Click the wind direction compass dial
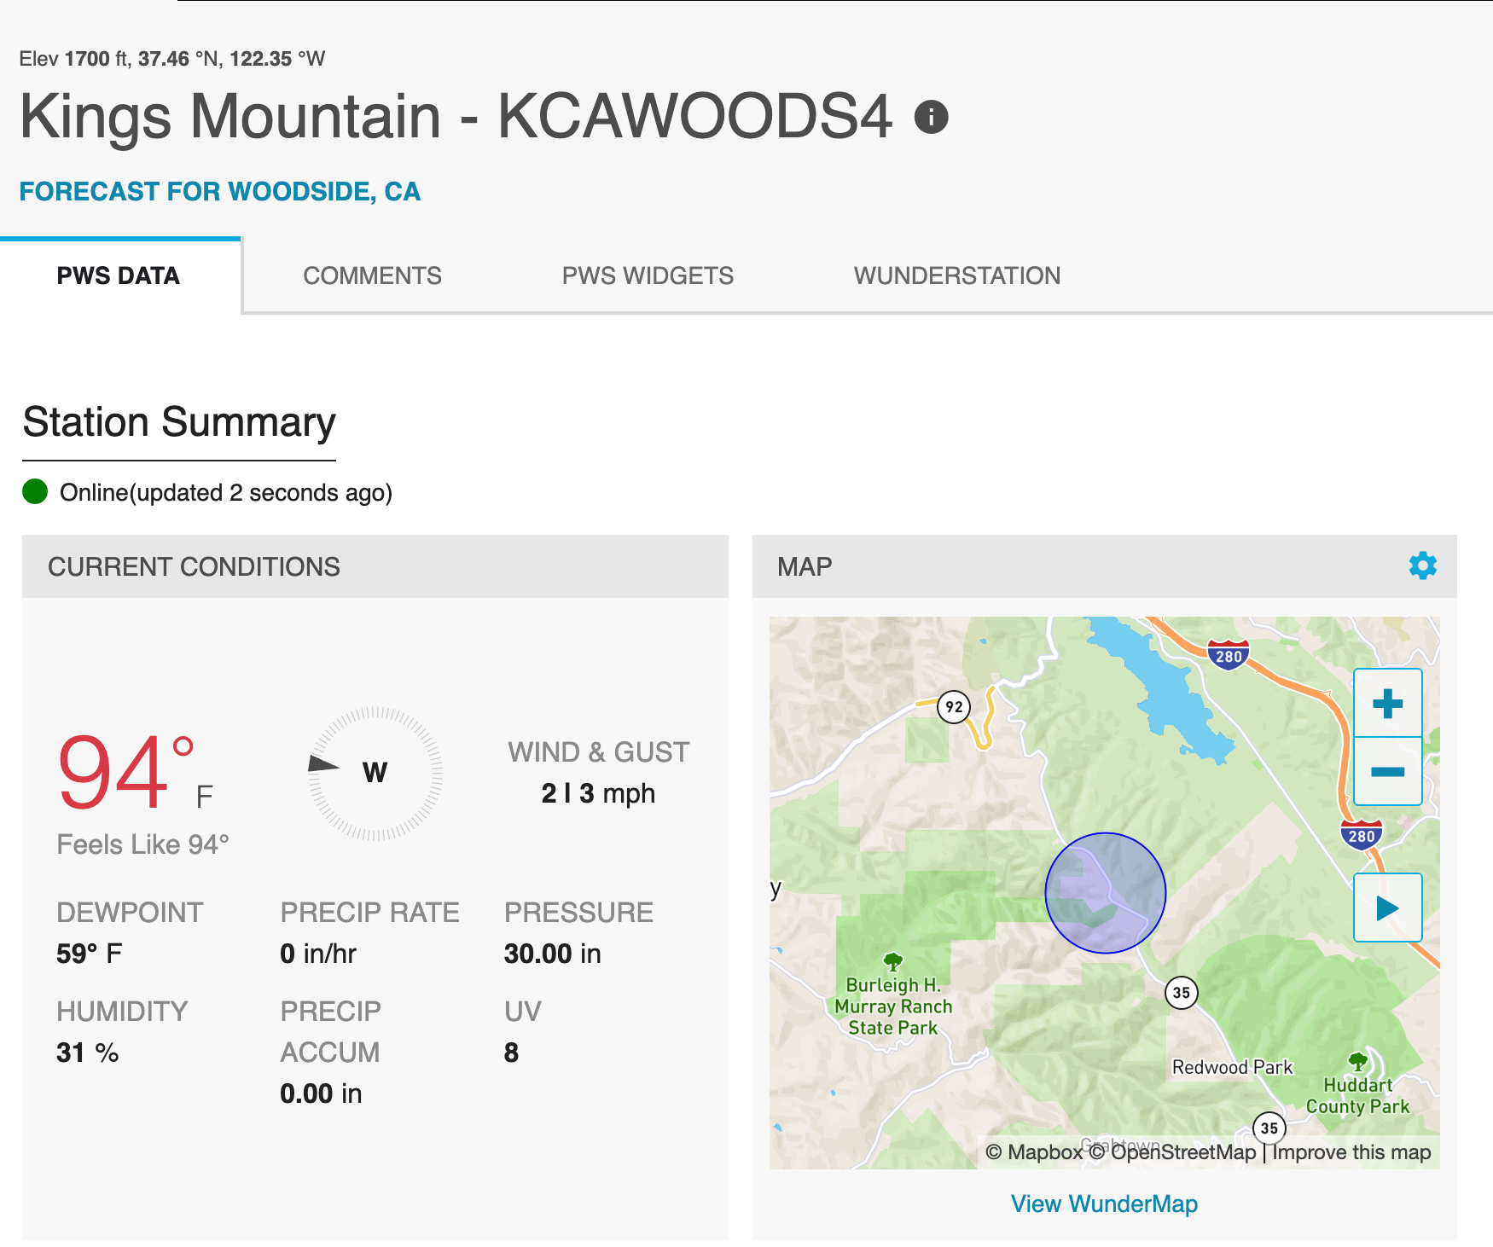The height and width of the screenshot is (1247, 1493). 375,774
